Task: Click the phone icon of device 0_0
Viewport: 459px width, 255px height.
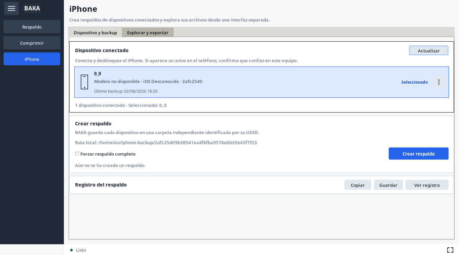Action: pos(84,82)
